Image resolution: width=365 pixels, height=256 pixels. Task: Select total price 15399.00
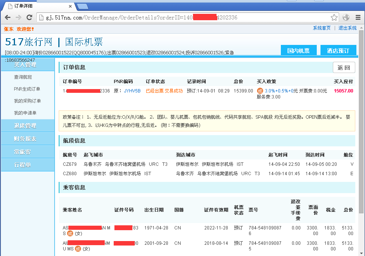(243, 91)
